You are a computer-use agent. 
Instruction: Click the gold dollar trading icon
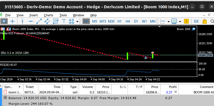tap(186, 21)
